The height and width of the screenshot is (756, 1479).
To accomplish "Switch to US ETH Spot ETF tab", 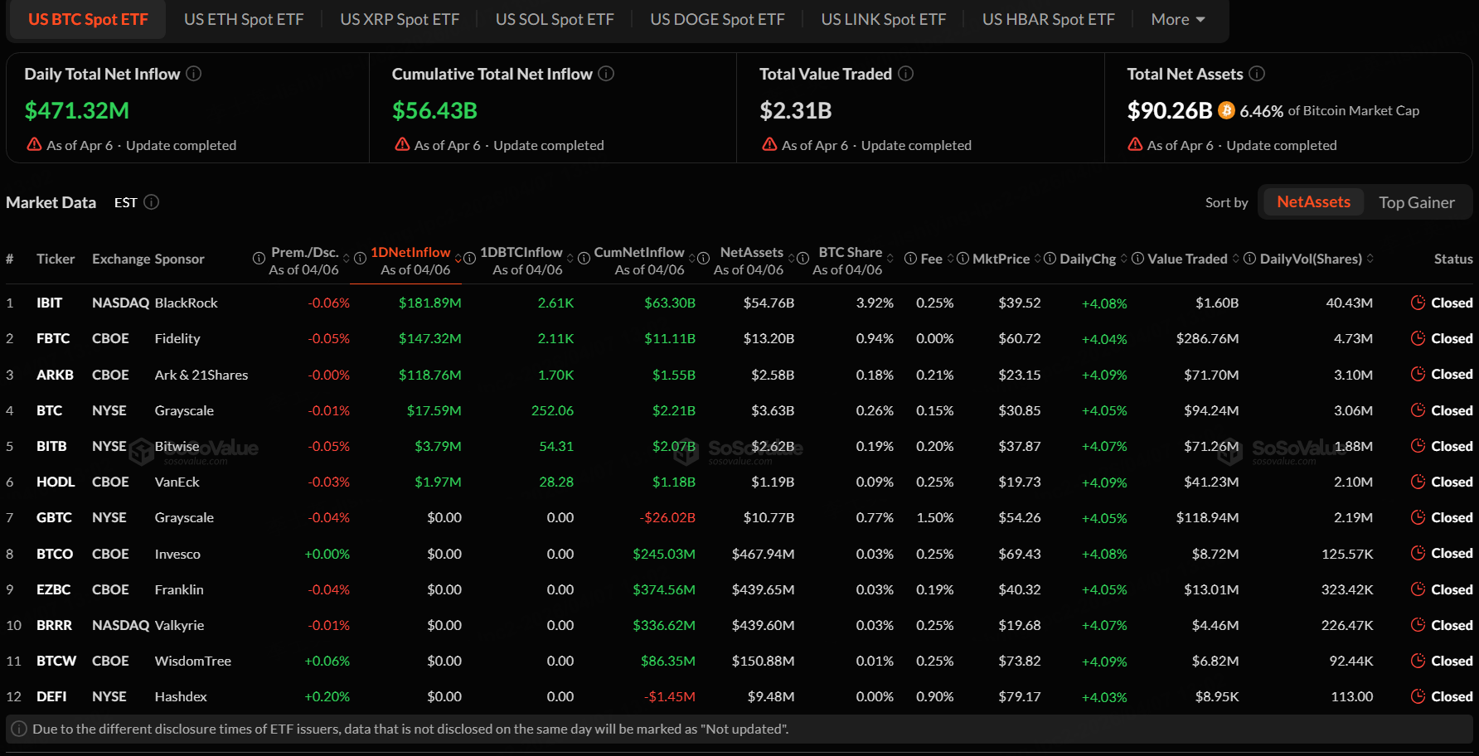I will (244, 19).
